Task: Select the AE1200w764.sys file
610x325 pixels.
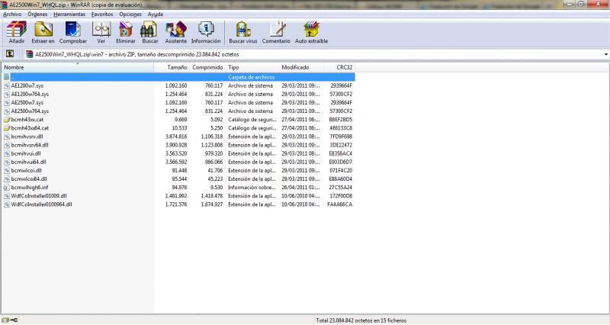Action: click(x=30, y=94)
